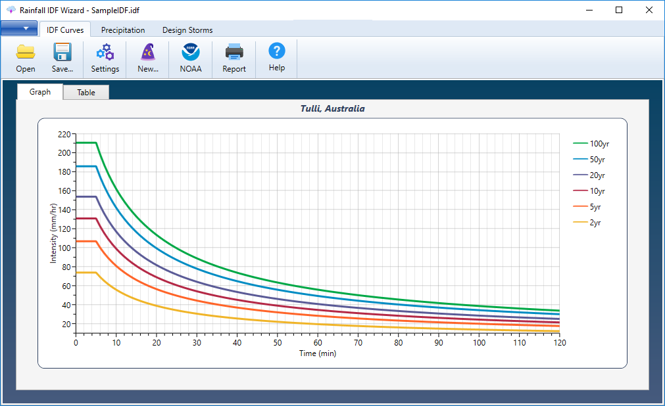Print a Report using printer icon
Screen dimensions: 665x406
[x=234, y=52]
